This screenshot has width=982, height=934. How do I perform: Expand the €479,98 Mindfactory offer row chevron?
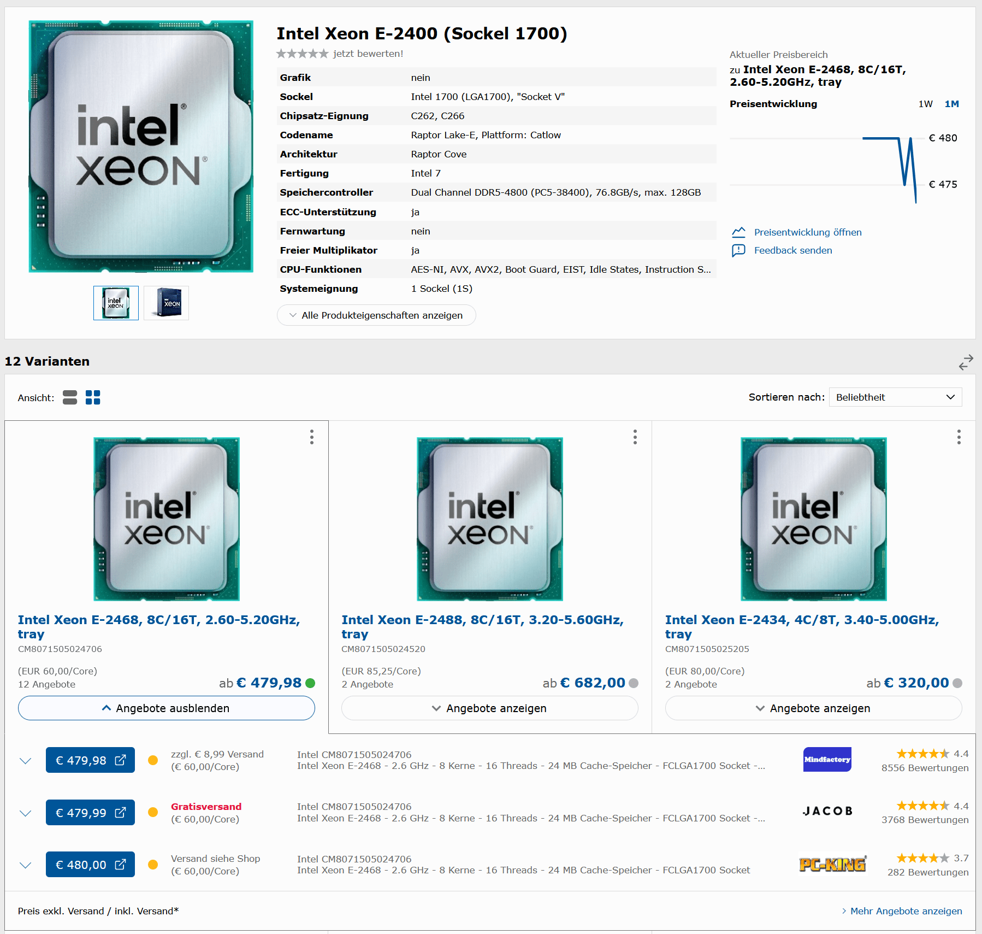[26, 760]
